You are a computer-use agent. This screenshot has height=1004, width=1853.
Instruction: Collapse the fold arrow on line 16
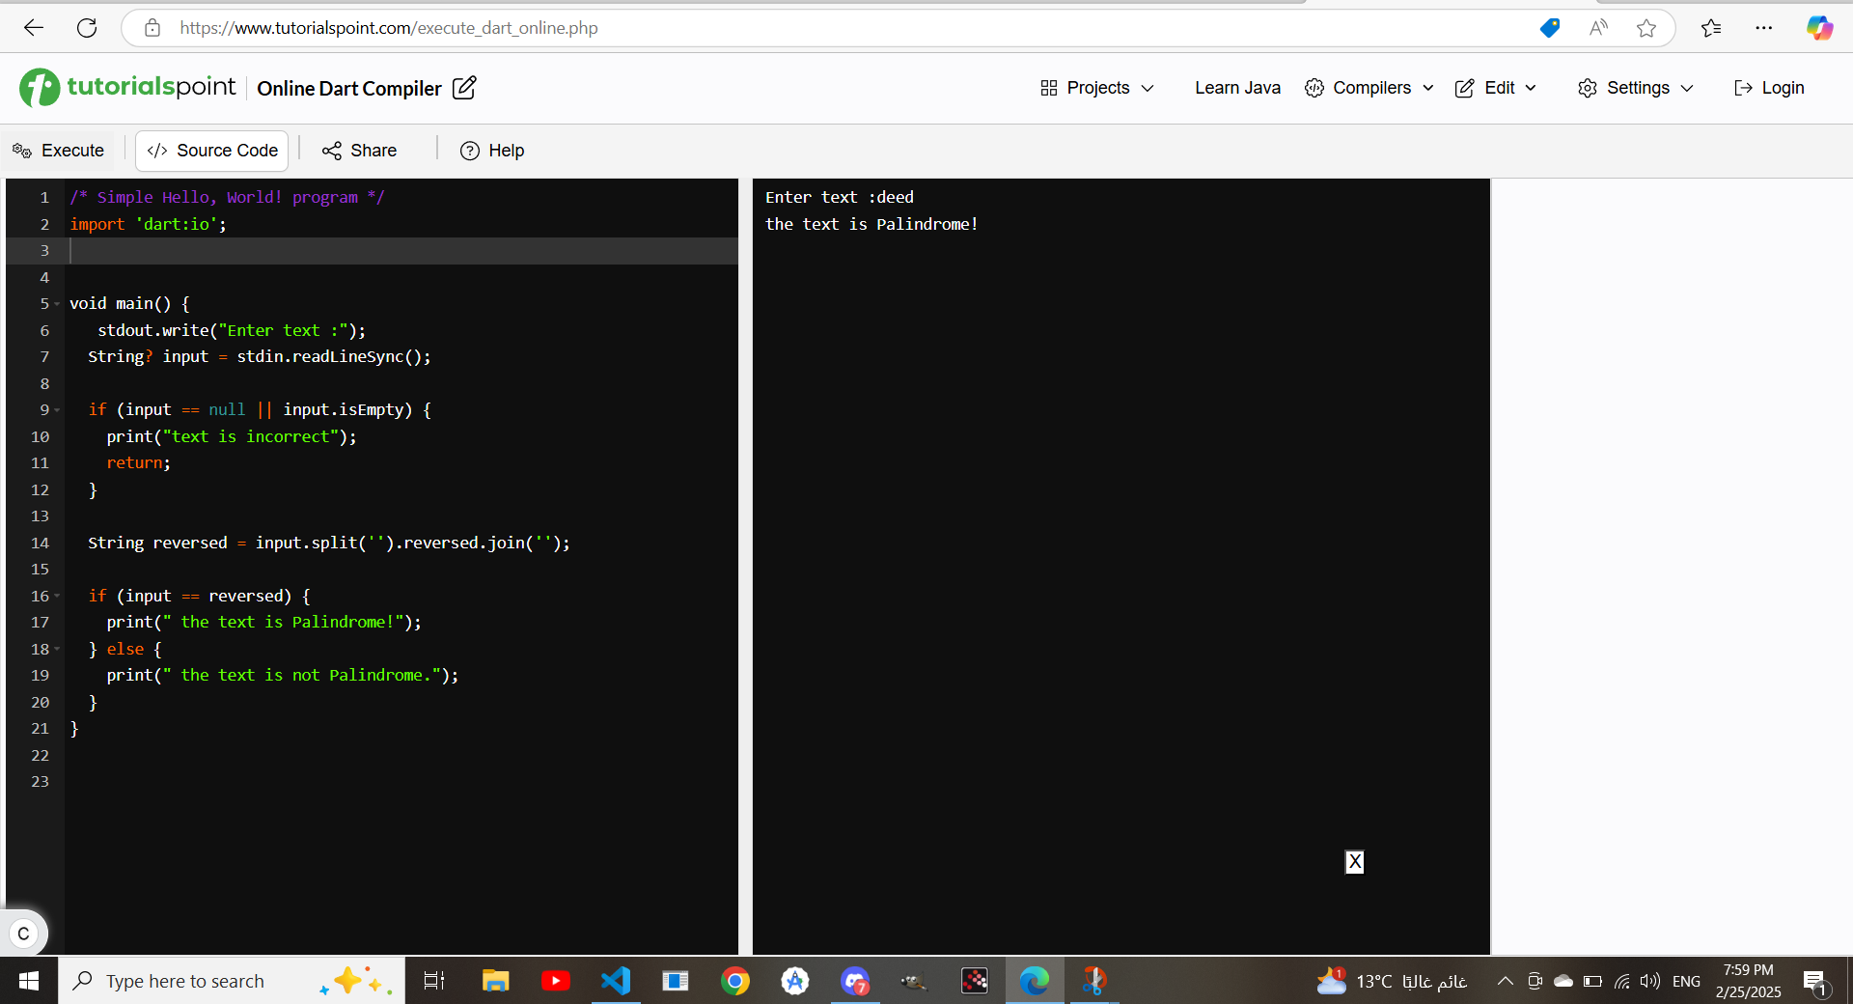tap(57, 597)
